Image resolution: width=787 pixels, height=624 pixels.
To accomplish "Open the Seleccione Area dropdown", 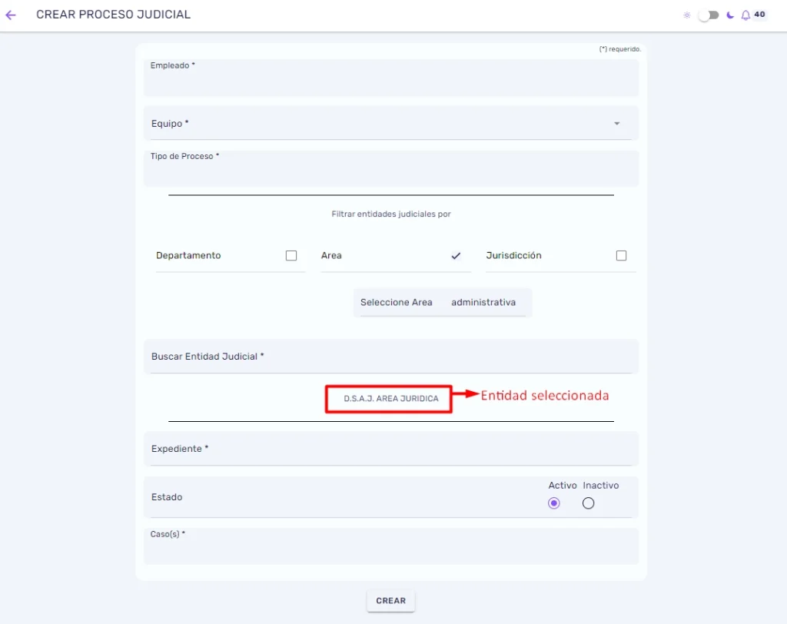I will (442, 302).
